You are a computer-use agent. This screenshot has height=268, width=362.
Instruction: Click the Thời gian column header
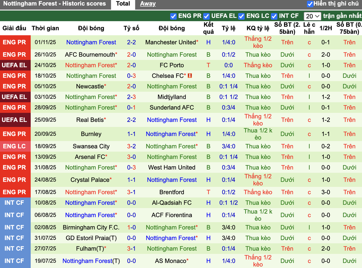(x=45, y=28)
